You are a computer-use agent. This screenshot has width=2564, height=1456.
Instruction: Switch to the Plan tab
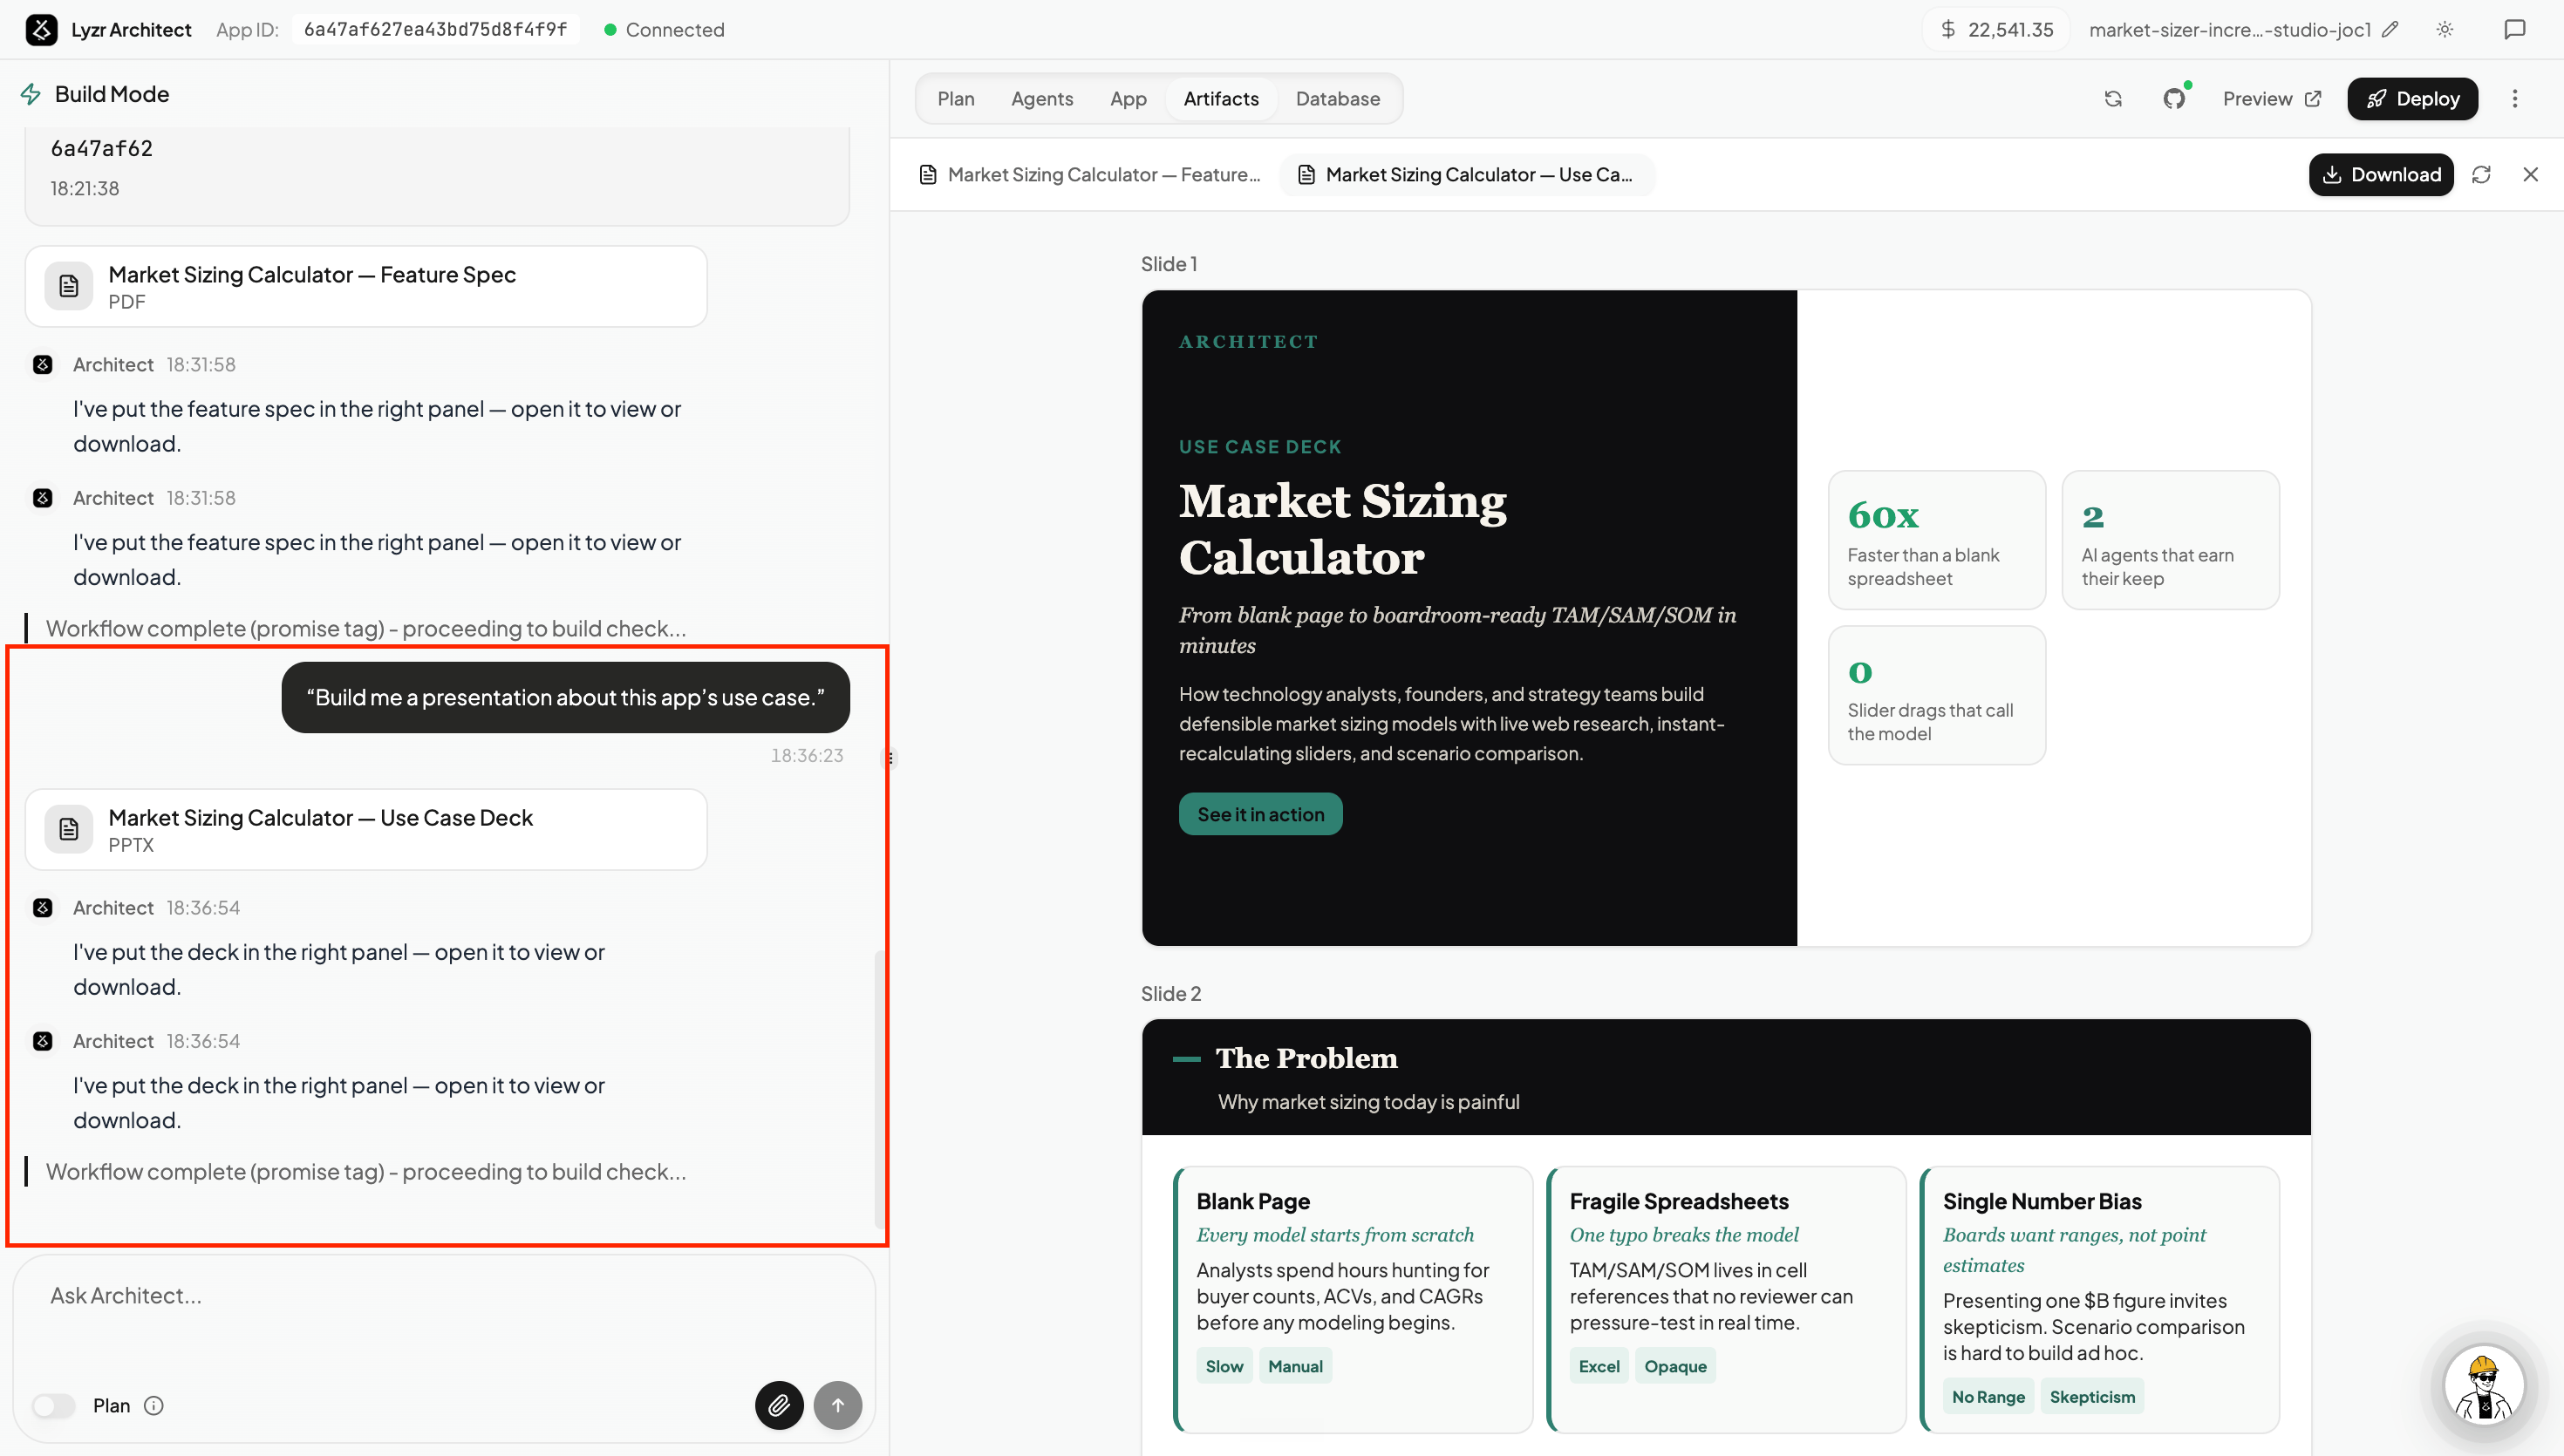pos(955,99)
